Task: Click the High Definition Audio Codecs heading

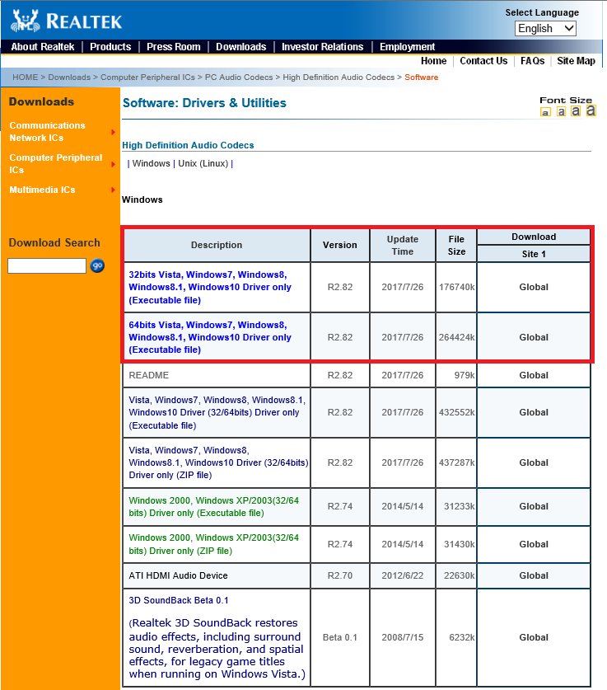Action: click(188, 145)
